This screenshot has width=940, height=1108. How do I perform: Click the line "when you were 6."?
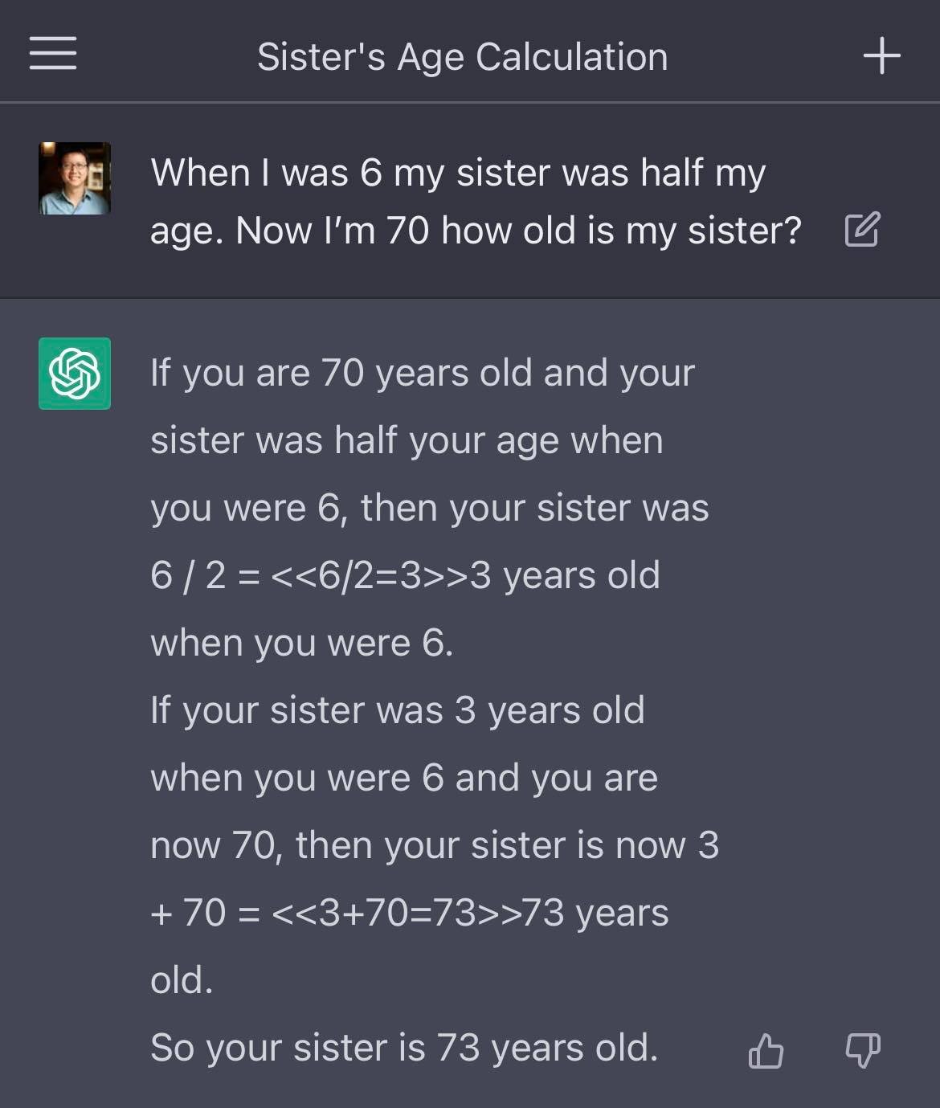point(301,643)
